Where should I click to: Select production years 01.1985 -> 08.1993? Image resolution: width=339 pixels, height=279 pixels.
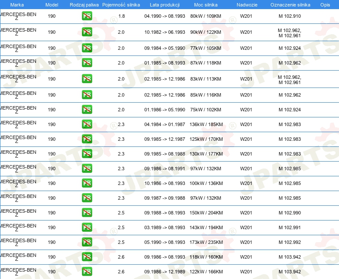pos(165,63)
